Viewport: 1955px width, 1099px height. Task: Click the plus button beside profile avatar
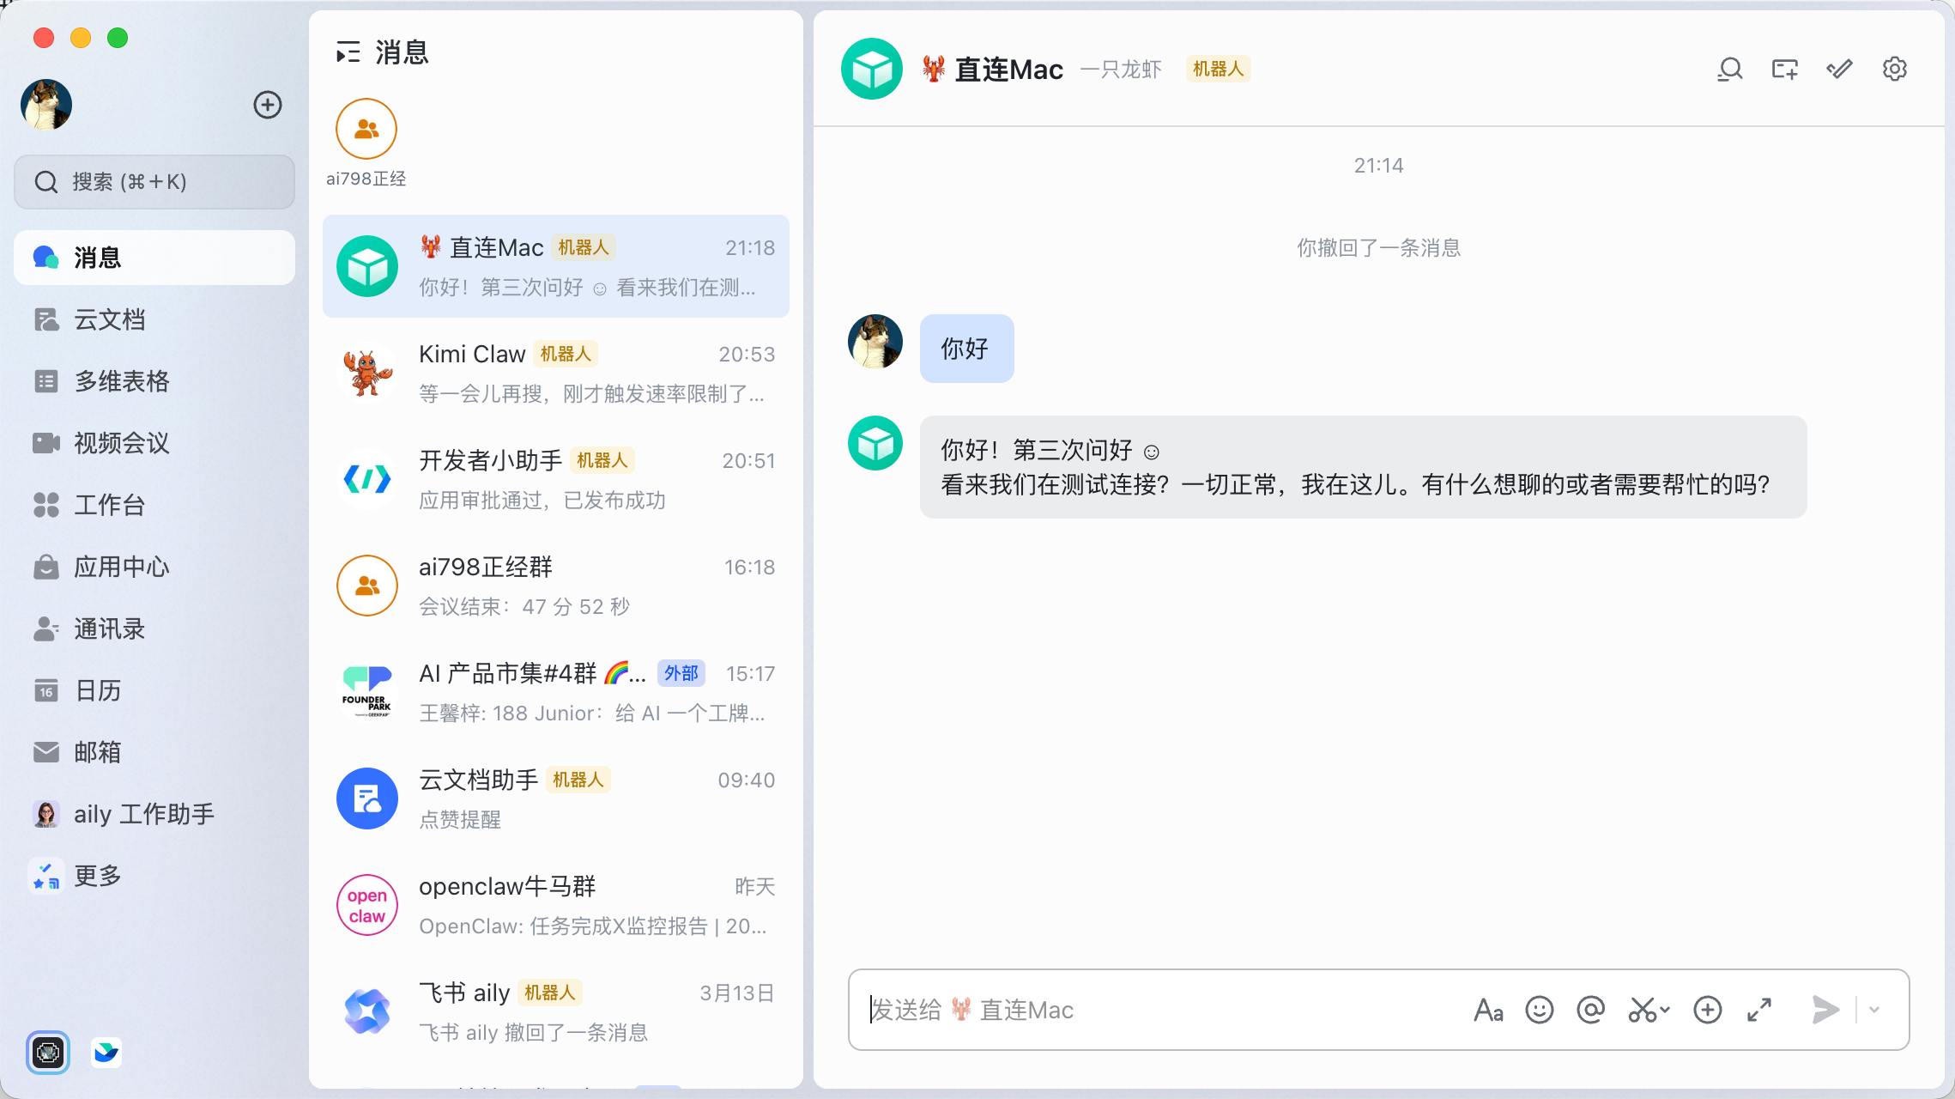click(x=268, y=105)
